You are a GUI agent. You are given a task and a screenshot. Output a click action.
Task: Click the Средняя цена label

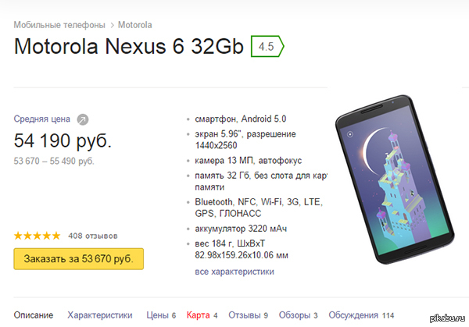click(42, 119)
